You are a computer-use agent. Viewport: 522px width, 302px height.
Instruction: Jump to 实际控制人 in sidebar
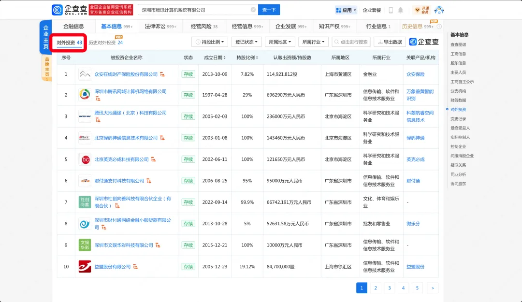(460, 137)
